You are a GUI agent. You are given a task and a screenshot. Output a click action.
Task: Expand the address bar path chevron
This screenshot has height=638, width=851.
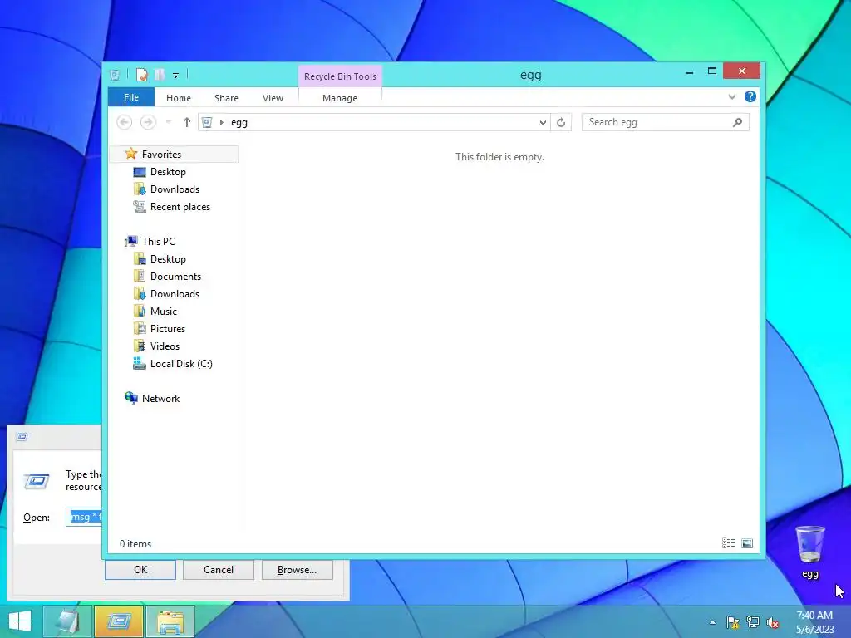(221, 122)
